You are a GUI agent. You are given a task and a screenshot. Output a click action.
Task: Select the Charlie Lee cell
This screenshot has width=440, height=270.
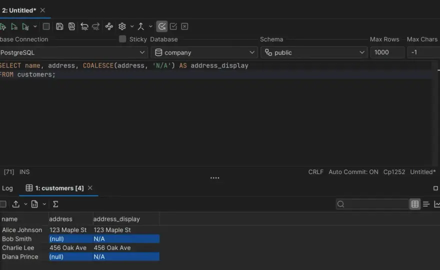(x=24, y=248)
